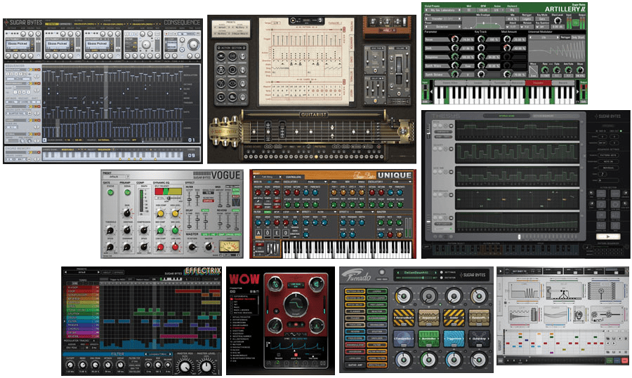Click WOW's bottom-left distortion curve knob
The width and height of the screenshot is (632, 378).
[x=276, y=325]
